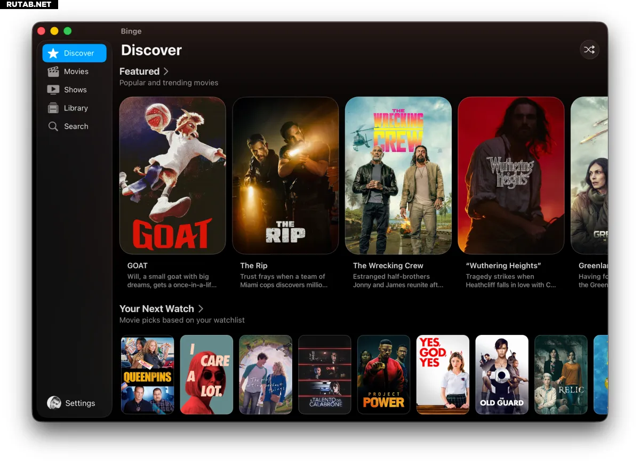Switch to the Library section
This screenshot has height=464, width=640.
click(x=76, y=108)
